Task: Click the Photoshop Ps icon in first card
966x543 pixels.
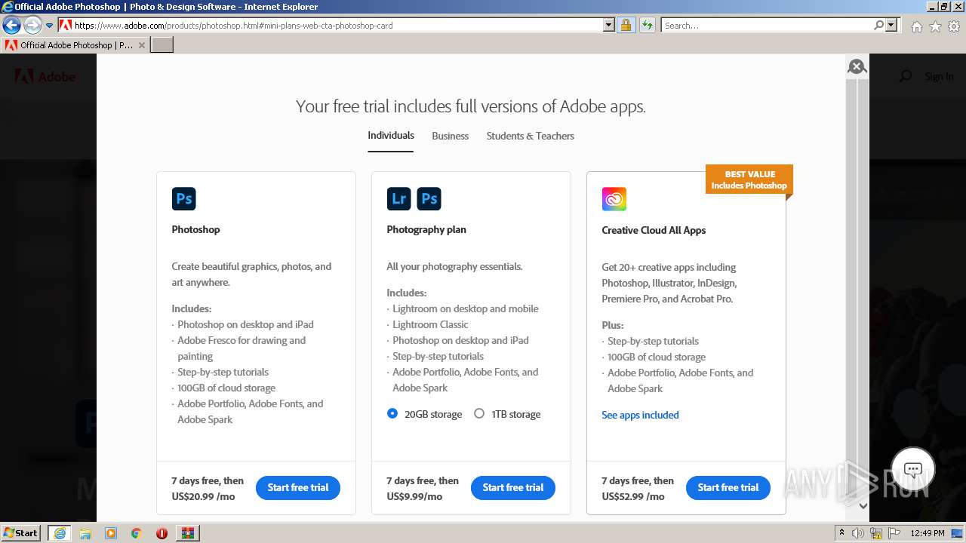Action: click(183, 198)
